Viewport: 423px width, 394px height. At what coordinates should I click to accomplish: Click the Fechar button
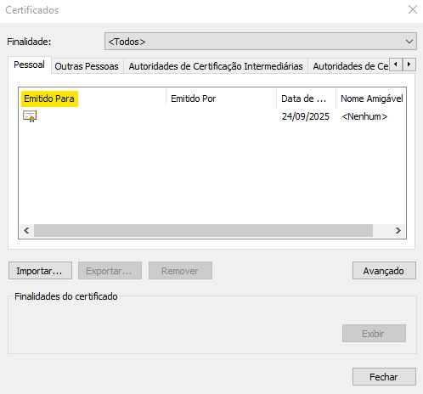pyautogui.click(x=384, y=377)
